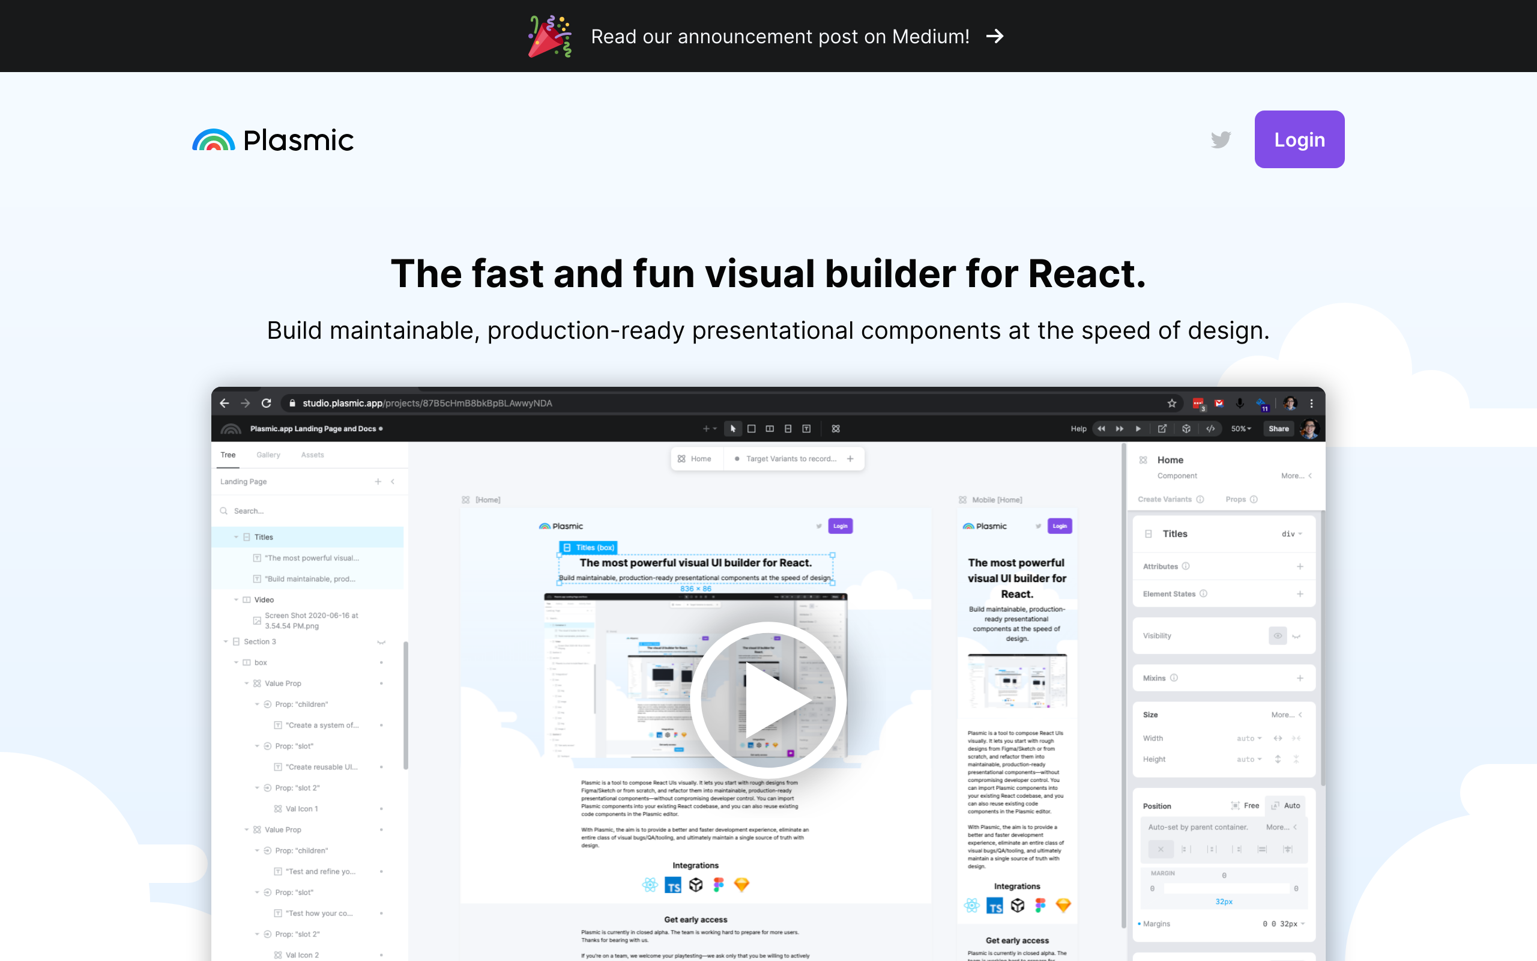Screen dimensions: 1537x961
Task: Toggle the expand height arrows icon
Action: point(1278,760)
